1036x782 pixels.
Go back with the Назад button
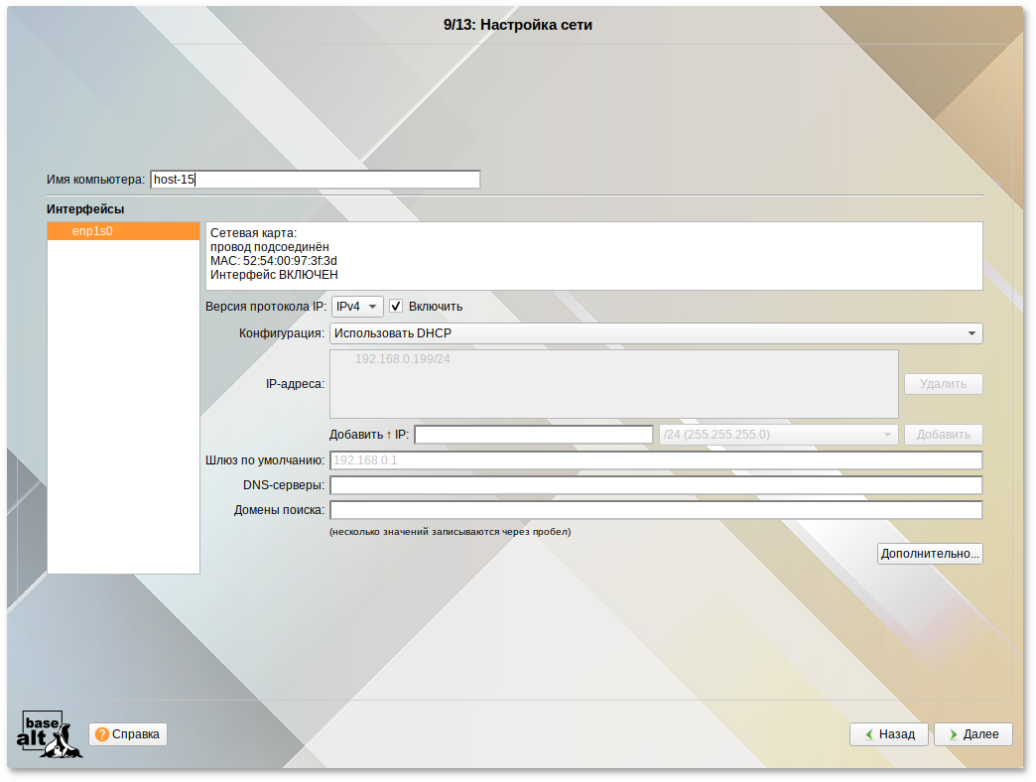(x=889, y=734)
